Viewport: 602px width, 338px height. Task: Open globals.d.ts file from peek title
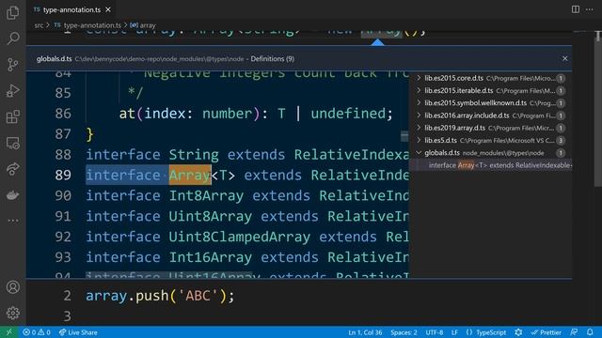55,58
